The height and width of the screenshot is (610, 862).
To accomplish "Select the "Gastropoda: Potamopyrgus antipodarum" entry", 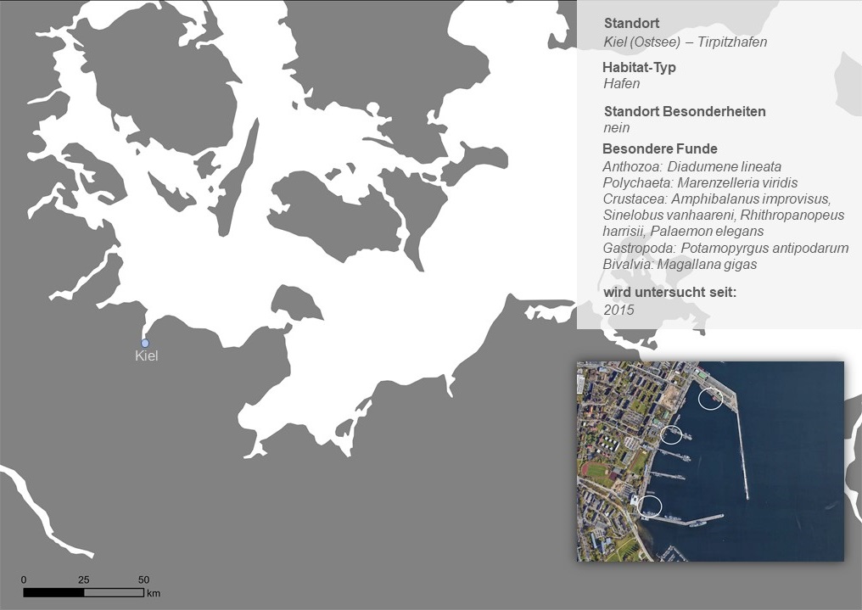I will point(725,248).
